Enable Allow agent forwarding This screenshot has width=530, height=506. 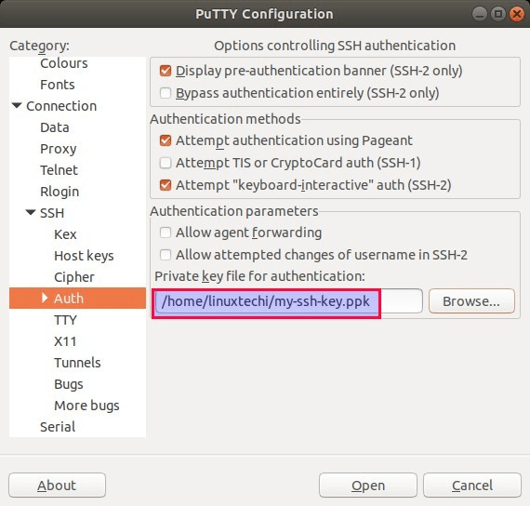(166, 233)
